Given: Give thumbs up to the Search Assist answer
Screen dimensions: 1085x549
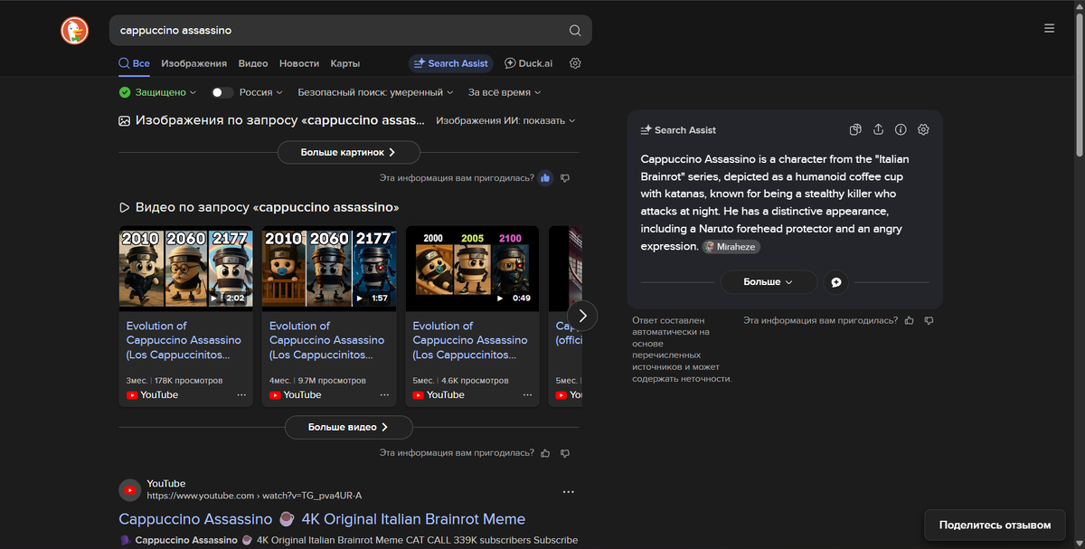Looking at the screenshot, I should (x=910, y=320).
